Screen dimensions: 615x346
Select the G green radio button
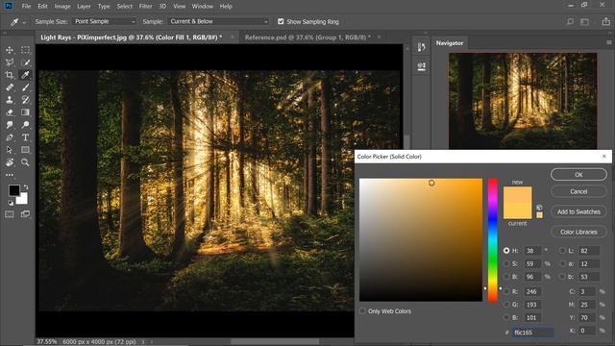(506, 305)
